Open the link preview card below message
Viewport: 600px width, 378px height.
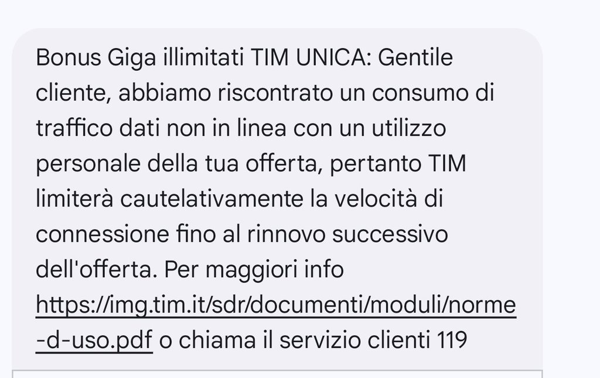point(277,374)
